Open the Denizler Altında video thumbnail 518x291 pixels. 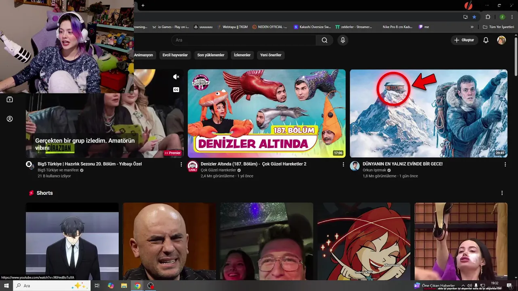click(x=267, y=113)
